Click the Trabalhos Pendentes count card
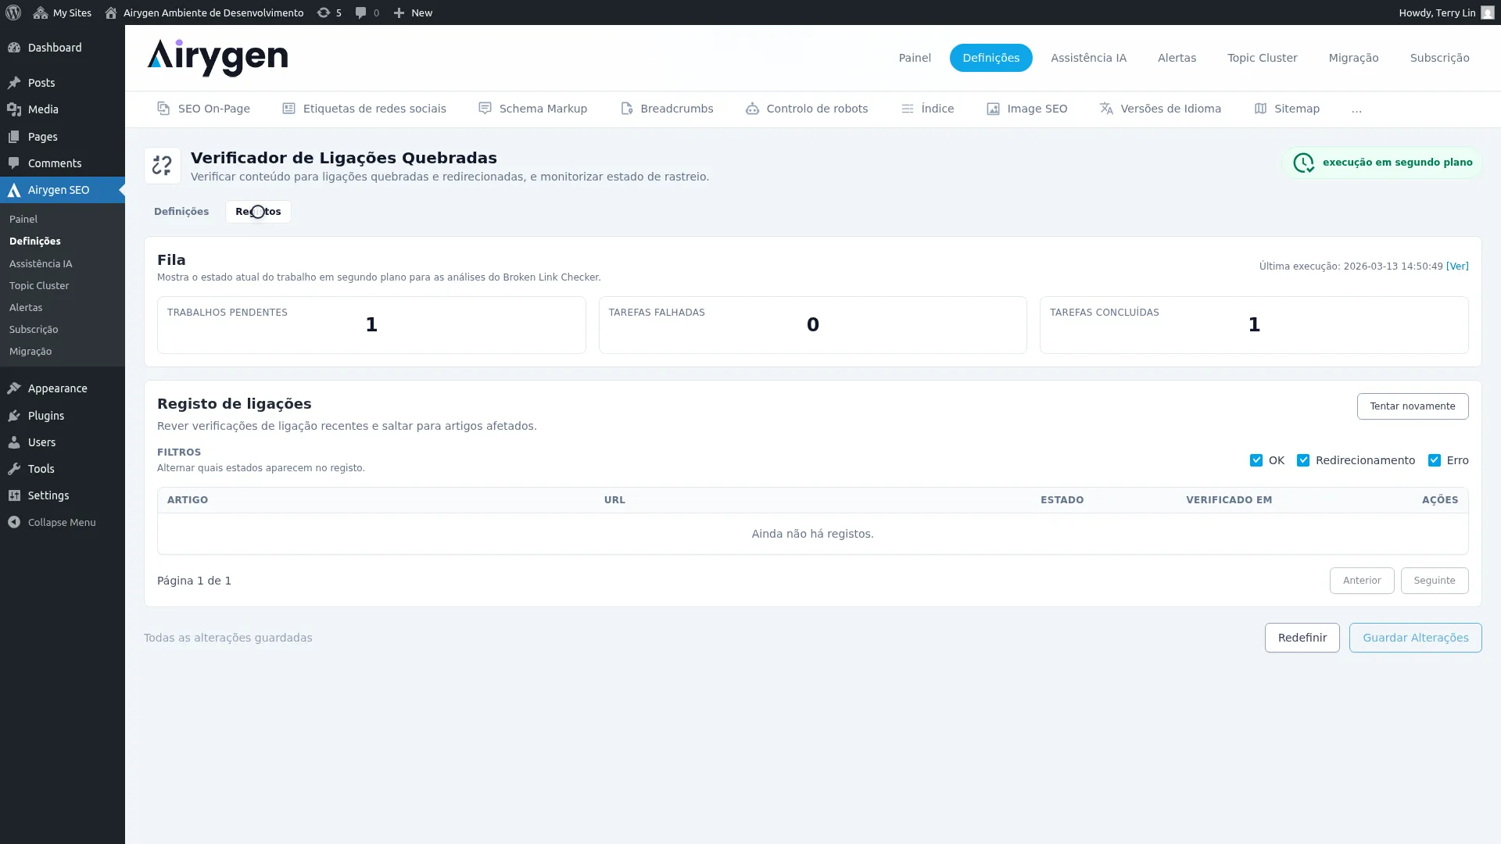This screenshot has height=844, width=1501. click(371, 325)
